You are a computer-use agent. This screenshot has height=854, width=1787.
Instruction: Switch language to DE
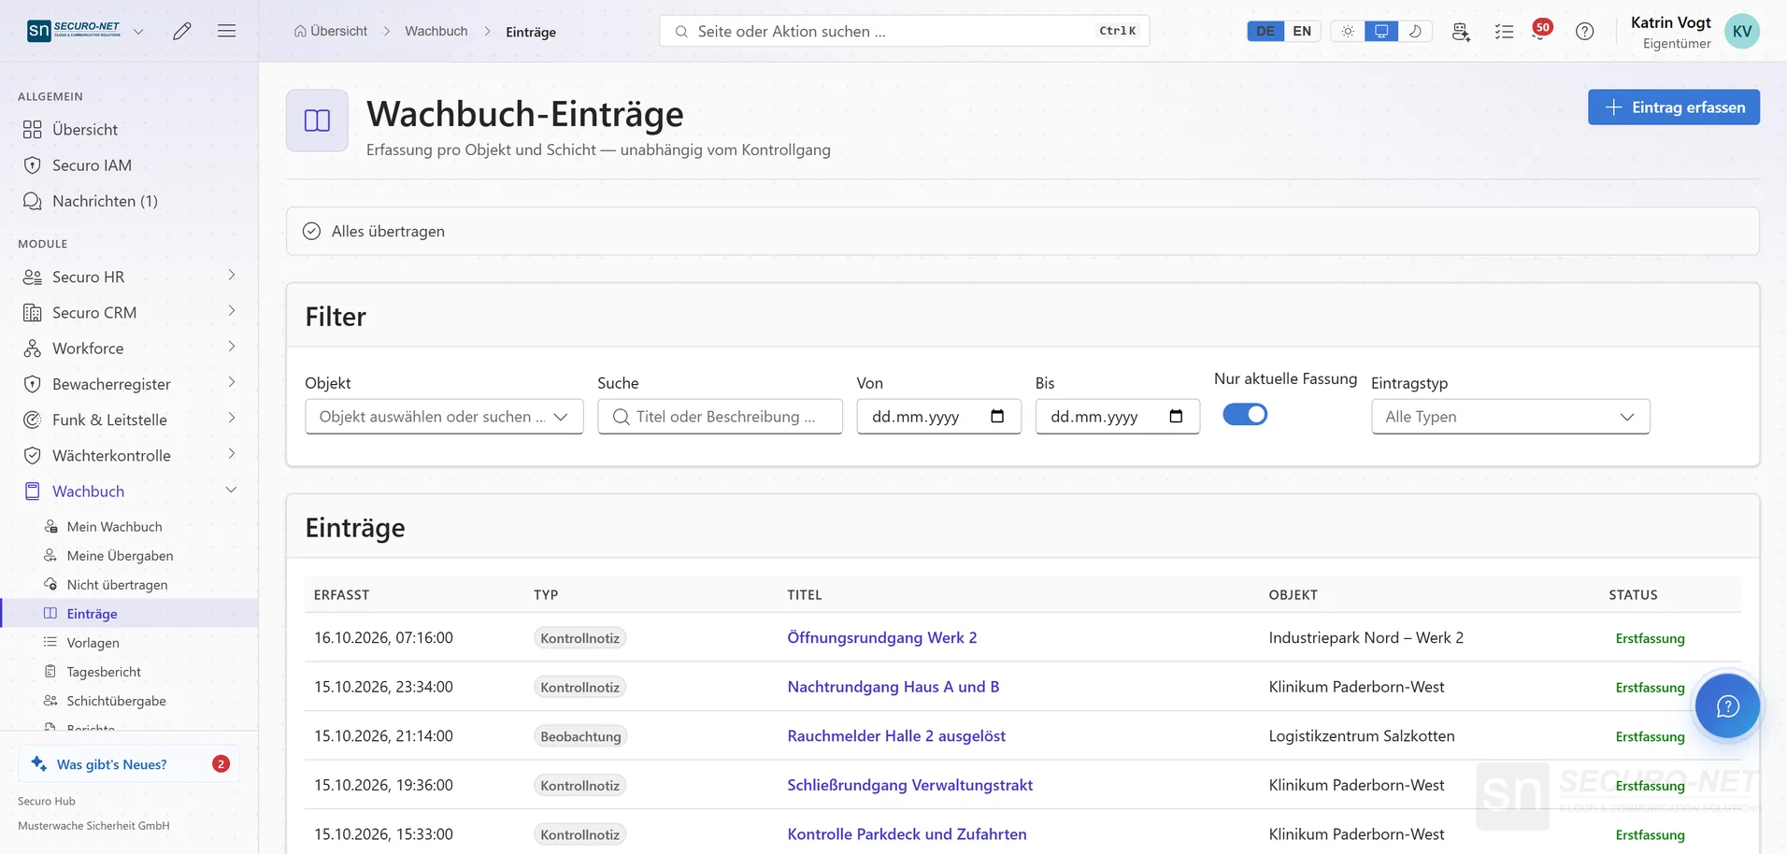1265,31
